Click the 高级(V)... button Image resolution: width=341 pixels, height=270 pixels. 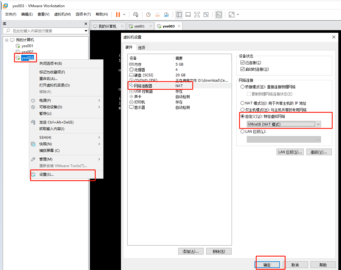tap(319, 152)
